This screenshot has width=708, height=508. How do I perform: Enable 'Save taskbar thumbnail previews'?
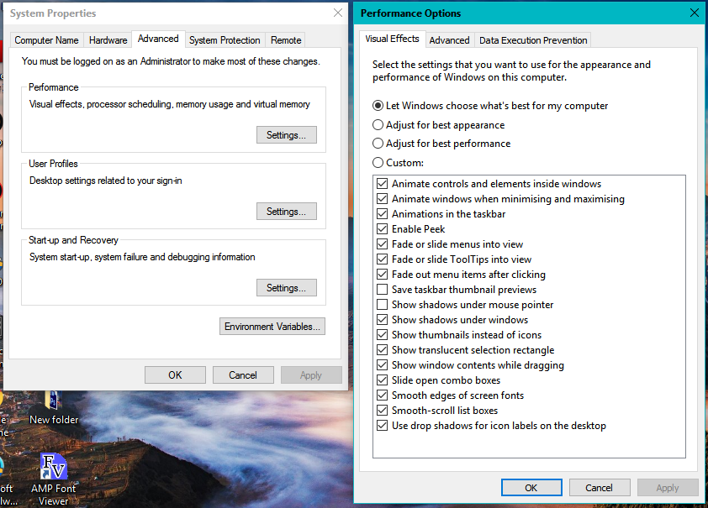point(383,289)
